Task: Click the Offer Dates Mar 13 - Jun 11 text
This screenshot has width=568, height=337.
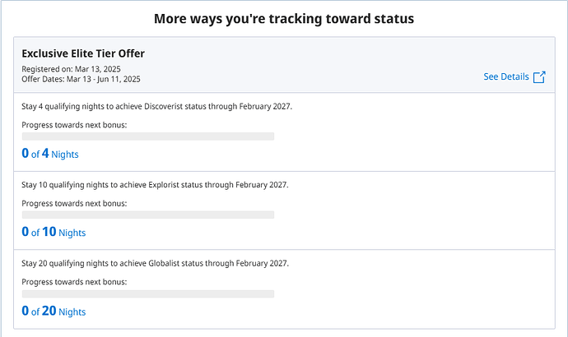Action: tap(81, 78)
